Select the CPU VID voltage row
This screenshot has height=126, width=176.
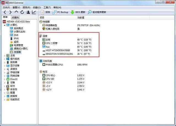pyautogui.click(x=64, y=79)
